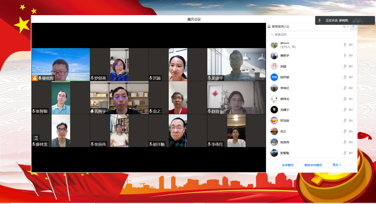The width and height of the screenshot is (376, 204).
Task: Open the 更多 dropdown menu
Action: pos(337,165)
